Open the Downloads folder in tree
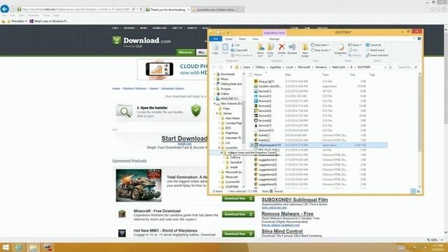 coord(227,74)
